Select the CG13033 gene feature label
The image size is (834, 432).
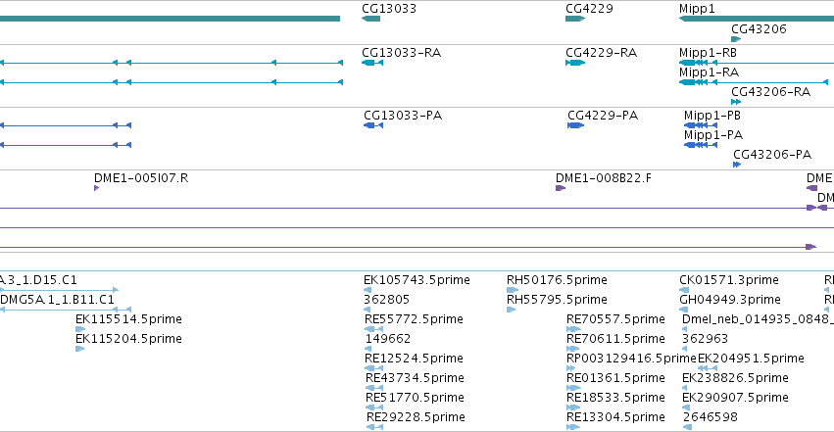click(389, 9)
